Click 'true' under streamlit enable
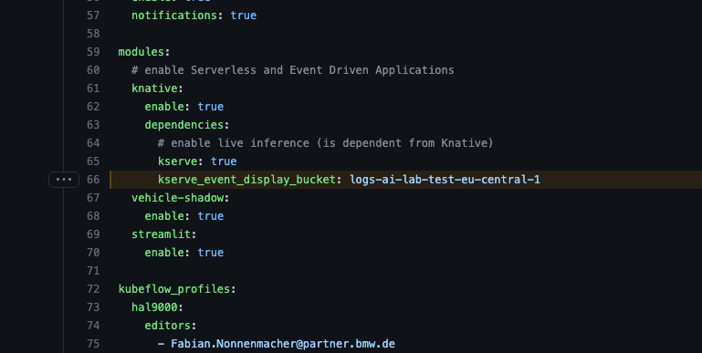 coord(211,253)
